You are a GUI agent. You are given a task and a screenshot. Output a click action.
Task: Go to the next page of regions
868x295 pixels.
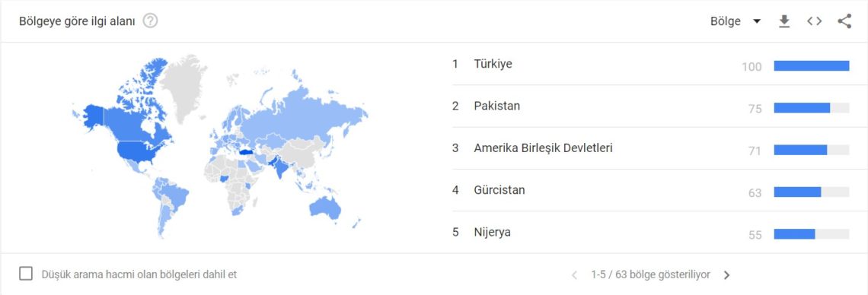727,274
